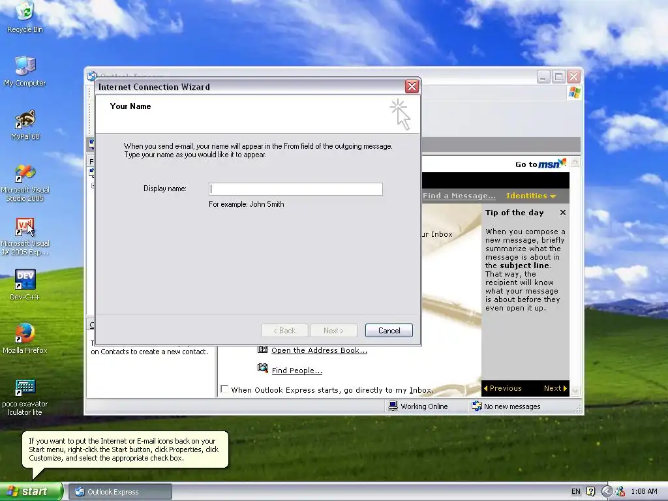
Task: Show the Previous tip of the day
Action: 503,388
